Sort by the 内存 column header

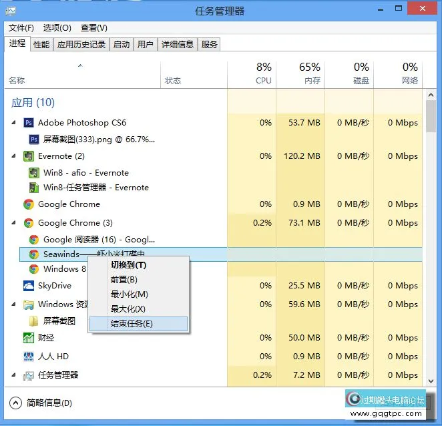click(300, 75)
